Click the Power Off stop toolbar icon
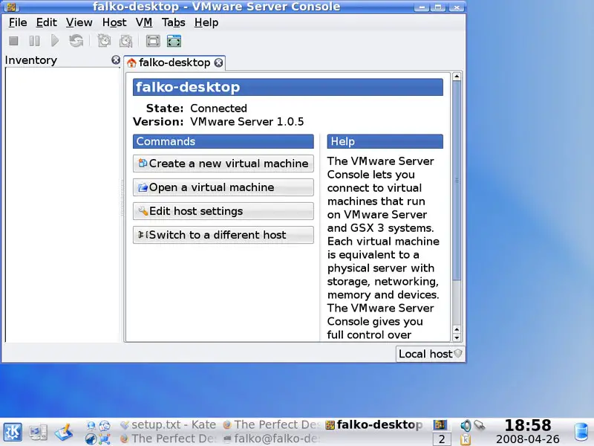This screenshot has width=594, height=446. 13,41
